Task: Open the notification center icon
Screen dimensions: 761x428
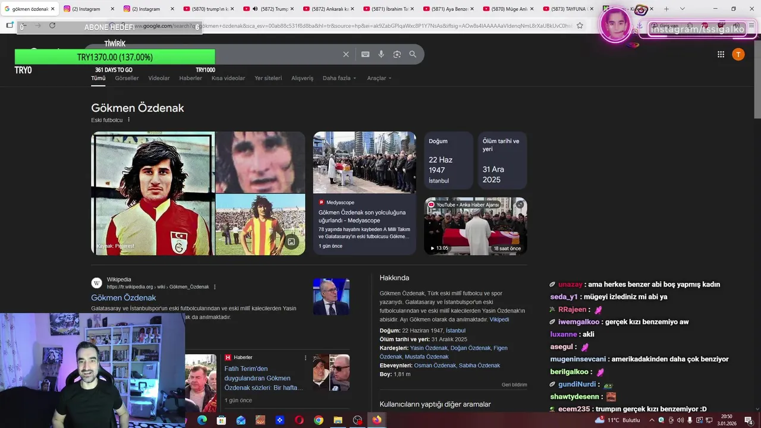Action: [749, 420]
